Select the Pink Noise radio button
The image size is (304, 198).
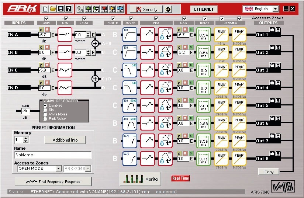coord(45,119)
